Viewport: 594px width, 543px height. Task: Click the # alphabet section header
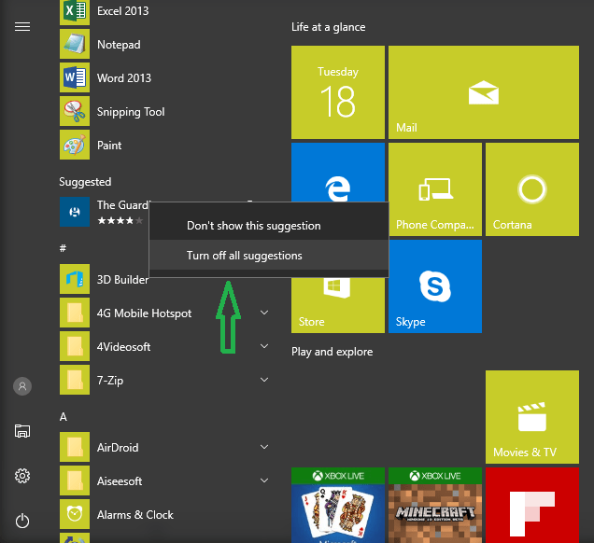click(63, 248)
